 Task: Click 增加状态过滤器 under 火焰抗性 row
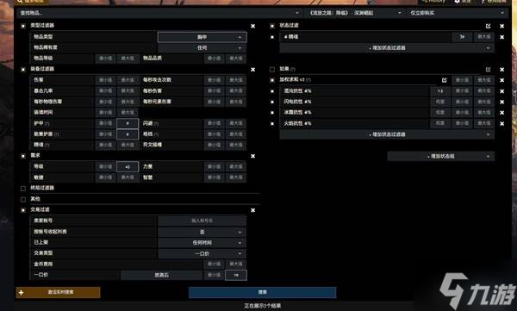pyautogui.click(x=387, y=134)
